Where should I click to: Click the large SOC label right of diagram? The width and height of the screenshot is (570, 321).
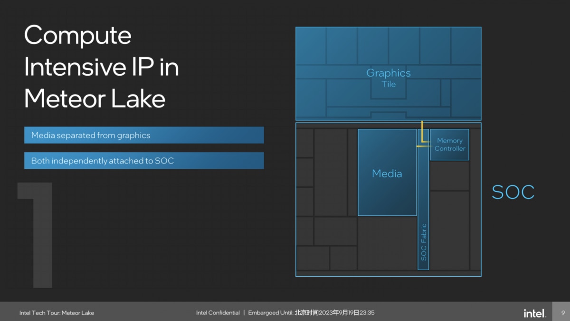pyautogui.click(x=513, y=192)
